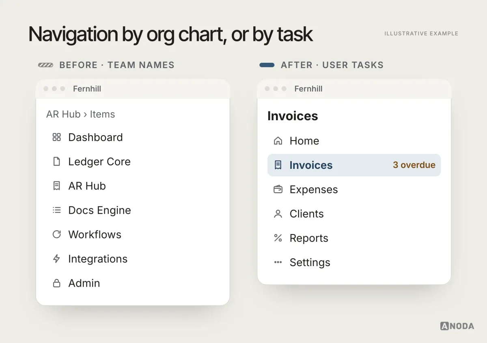Click the Fernhill title in right window

308,89
